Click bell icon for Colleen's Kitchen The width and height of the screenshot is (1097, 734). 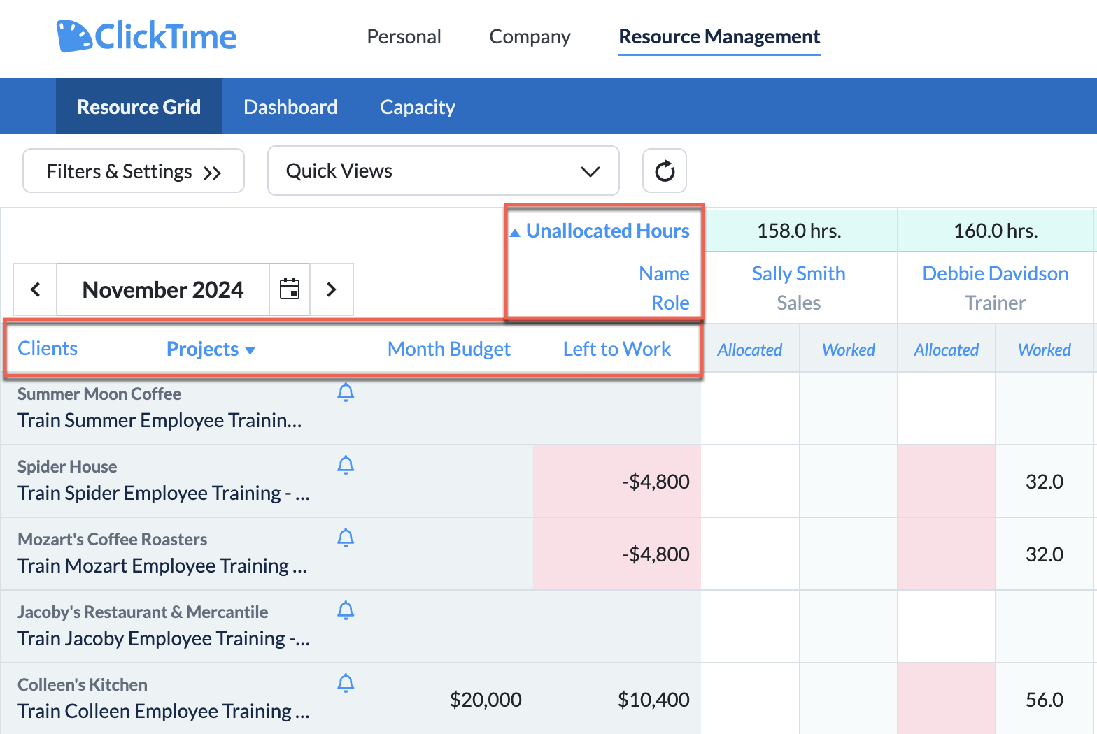pos(346,684)
